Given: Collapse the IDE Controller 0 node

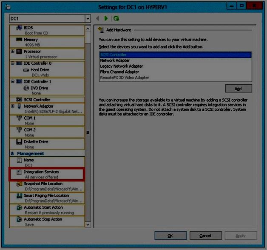Looking at the screenshot, I should coord(13,63).
